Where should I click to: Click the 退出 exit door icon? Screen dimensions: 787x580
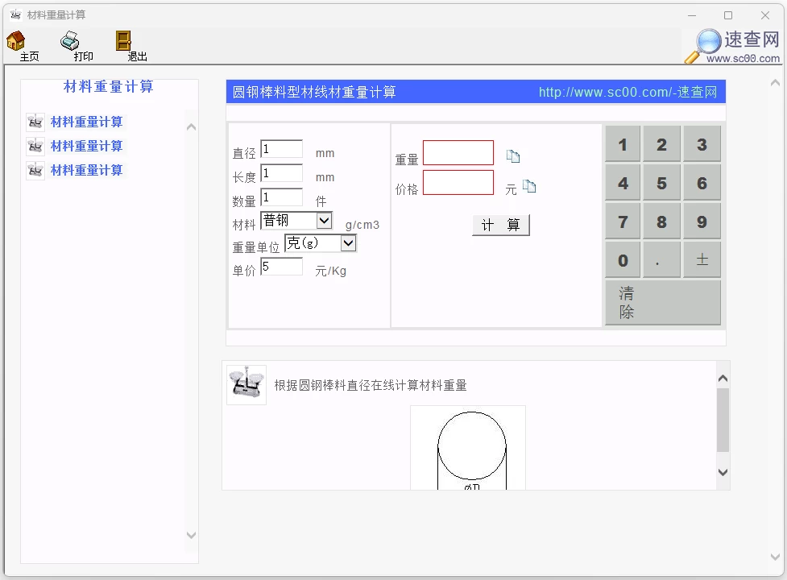(123, 41)
